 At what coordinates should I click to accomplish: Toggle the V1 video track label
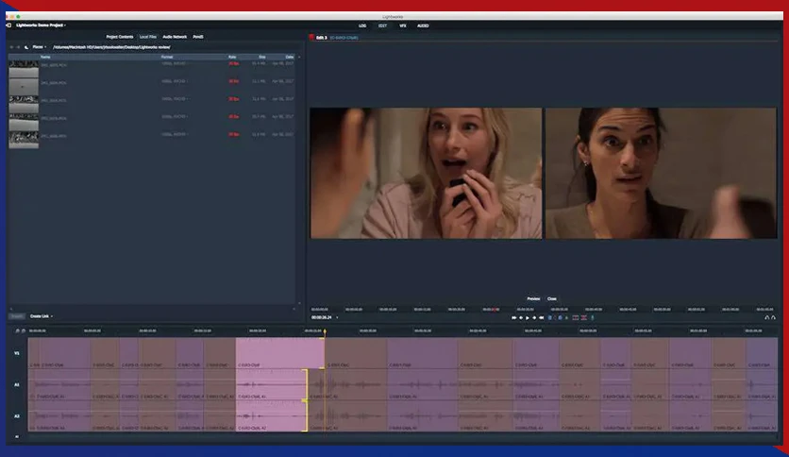coord(17,353)
